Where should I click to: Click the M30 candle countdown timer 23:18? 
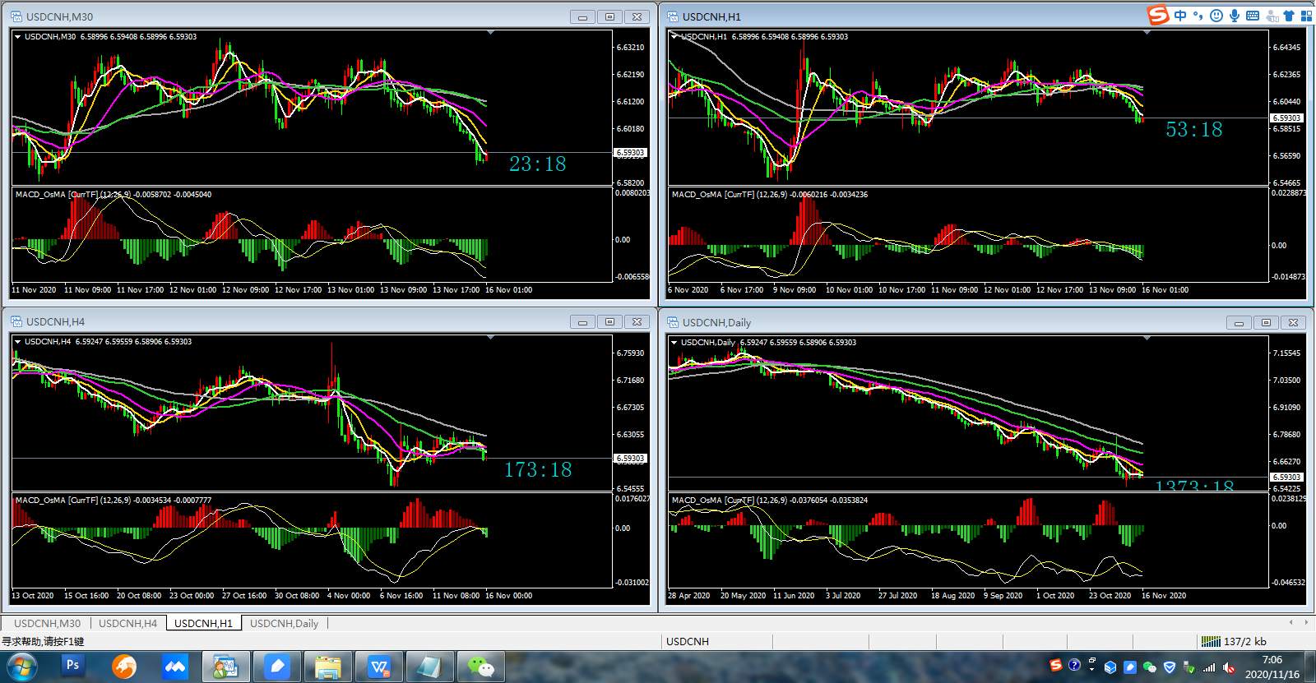click(538, 164)
